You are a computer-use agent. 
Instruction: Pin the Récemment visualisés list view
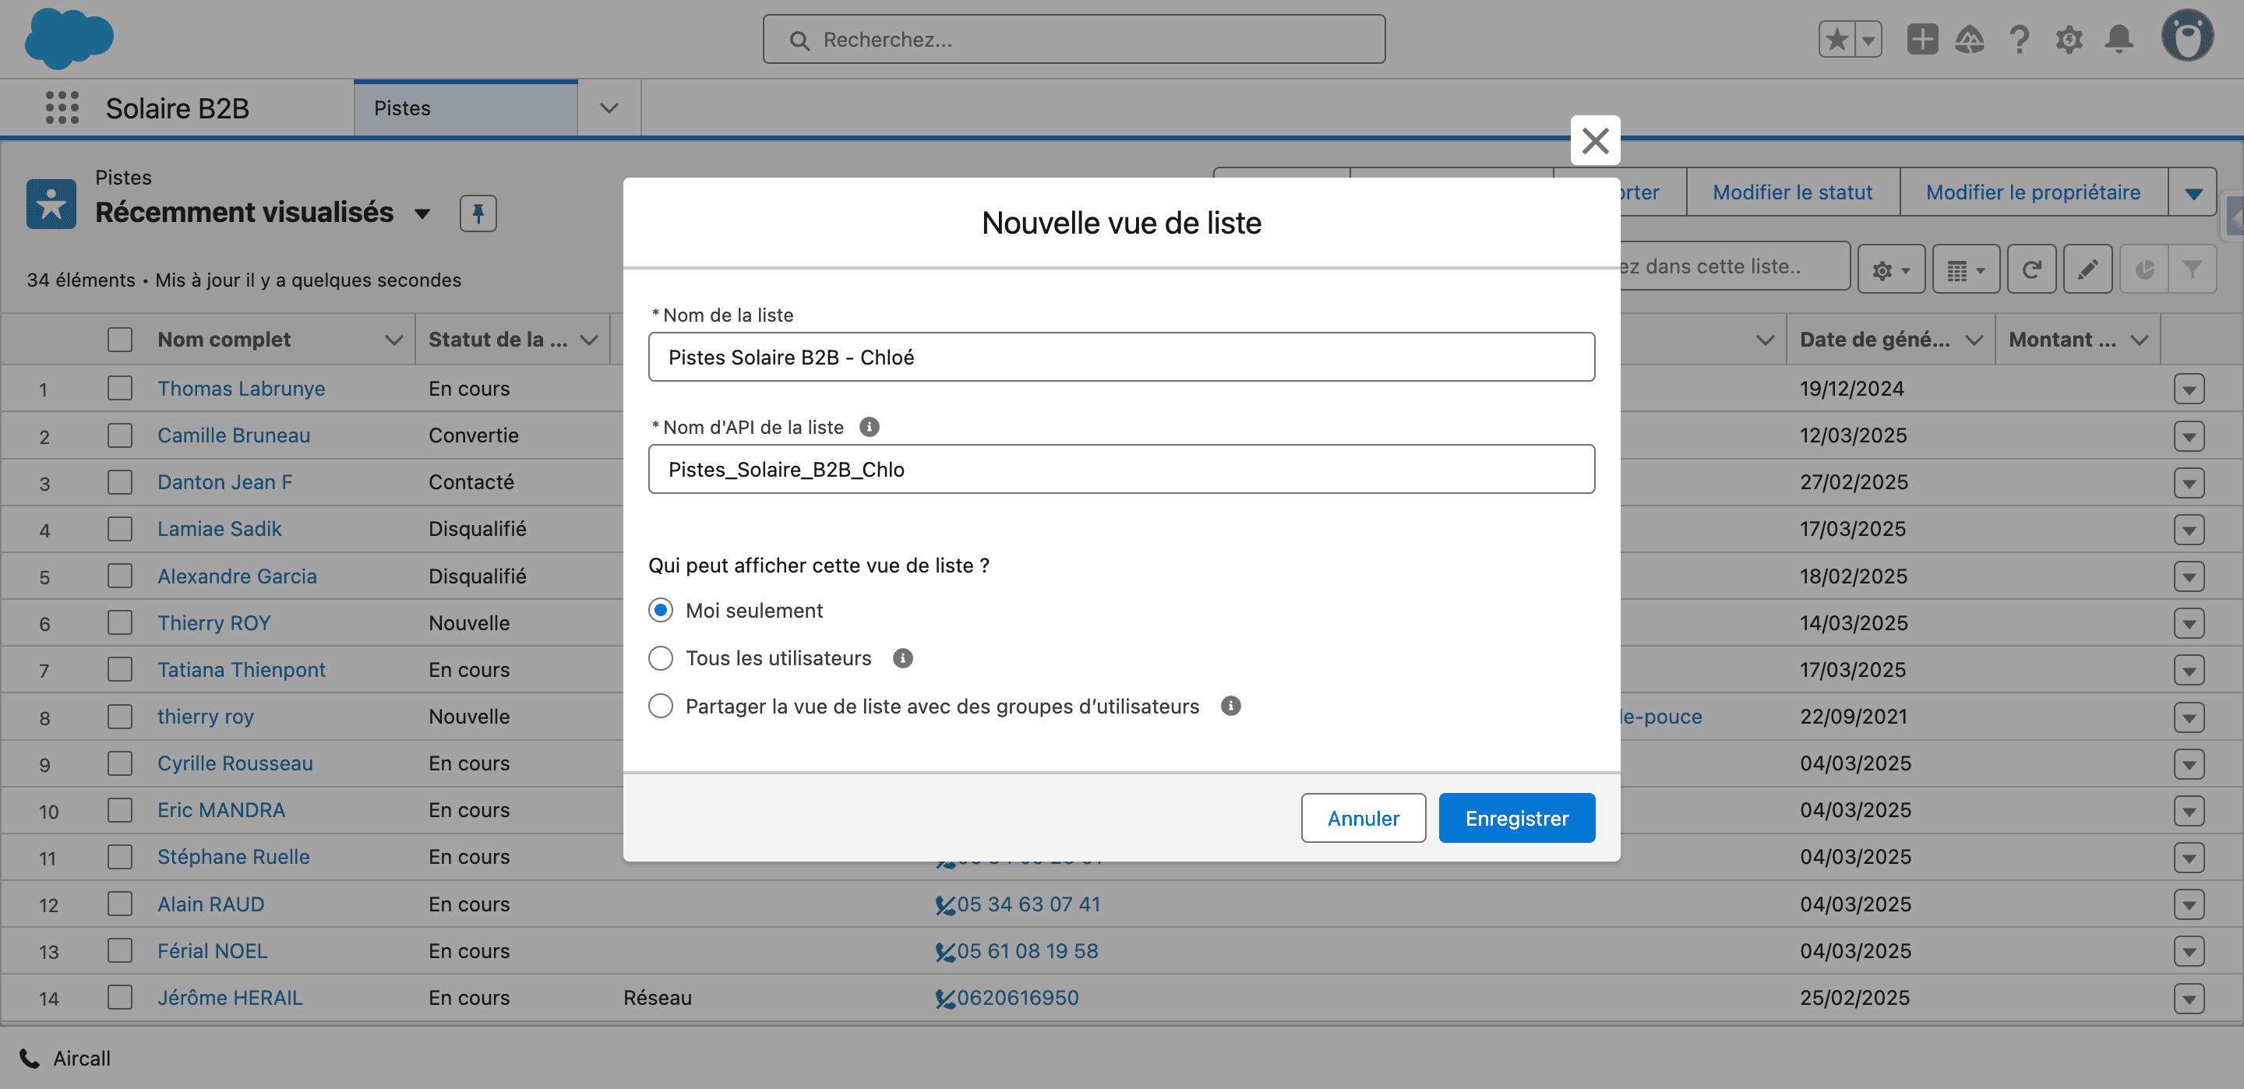478,213
